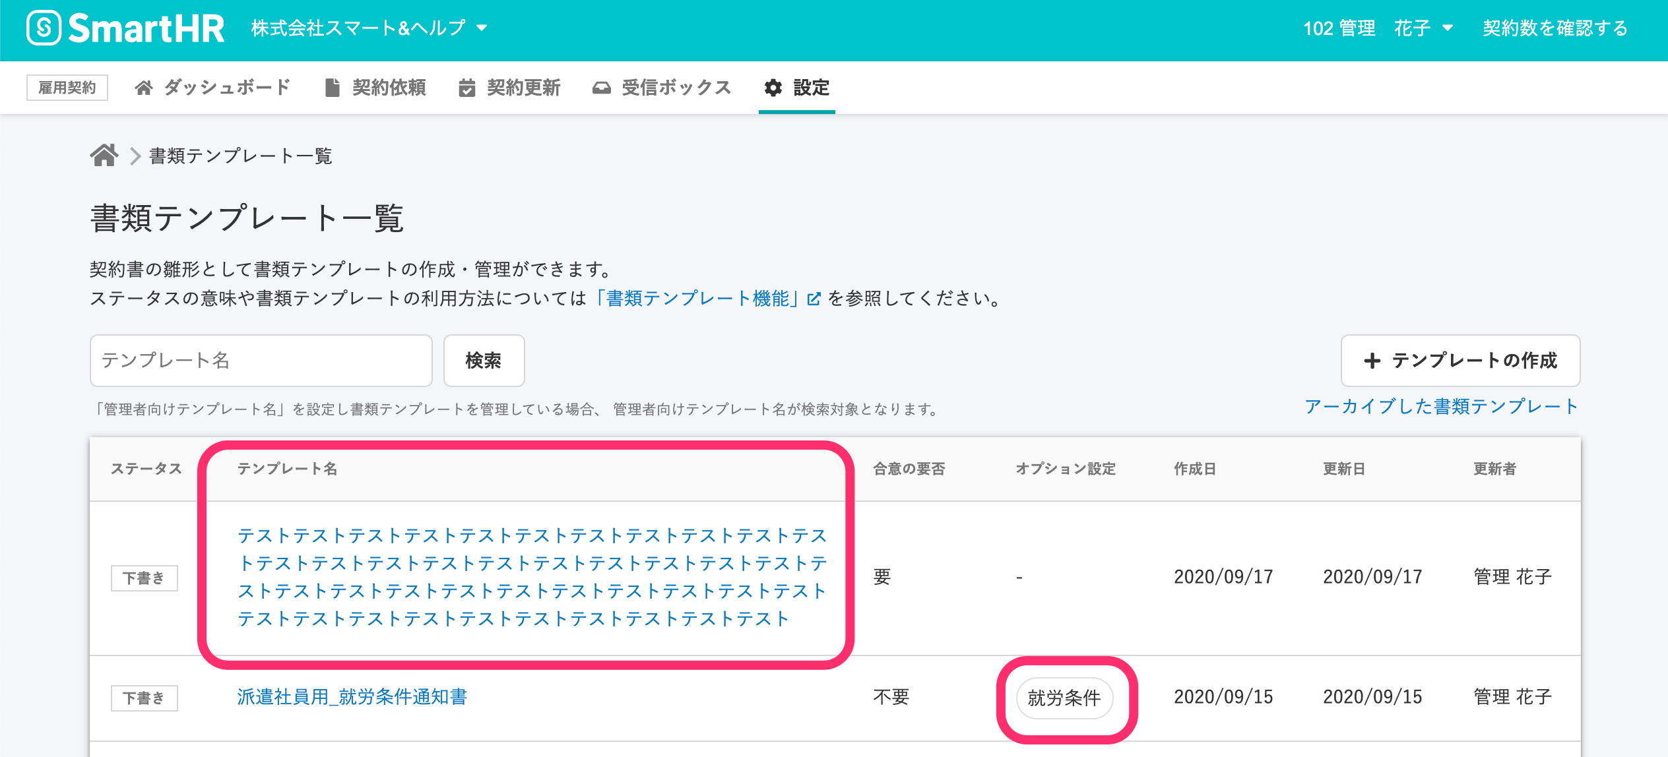1668x757 pixels.
Task: Click the external link icon after 書類テンプレート機能
Action: pyautogui.click(x=814, y=299)
